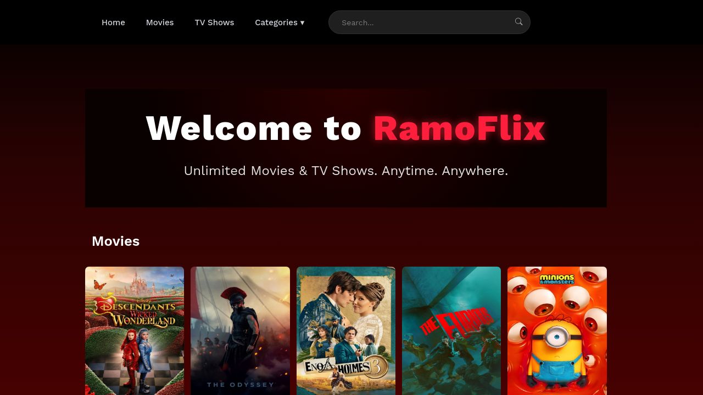Click the "Unlimited Movies & TV Shows" tagline

tap(346, 171)
